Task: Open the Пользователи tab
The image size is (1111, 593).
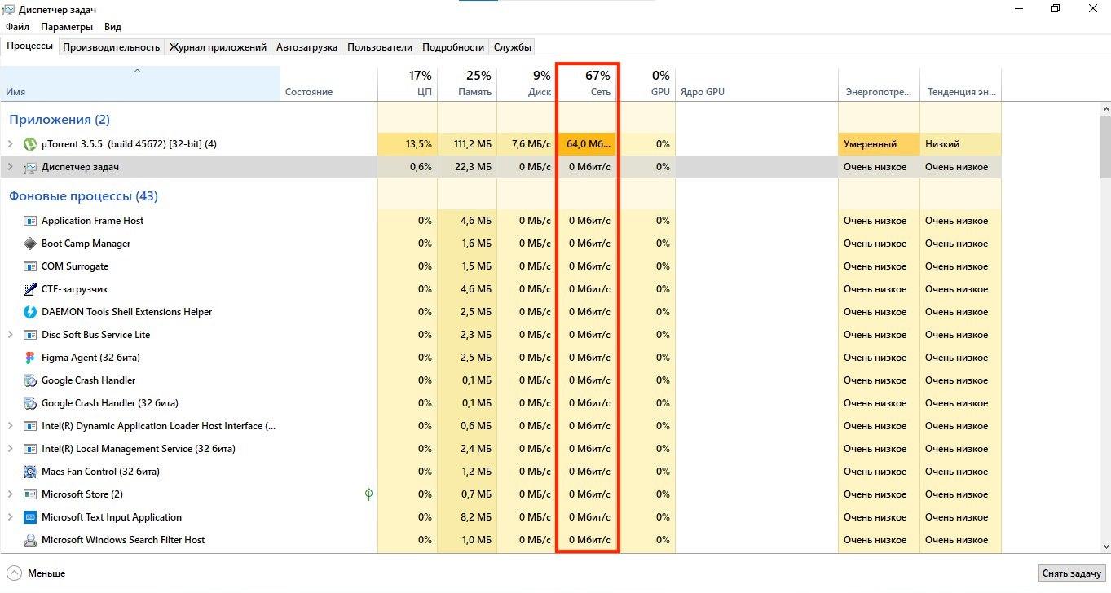Action: pos(379,47)
